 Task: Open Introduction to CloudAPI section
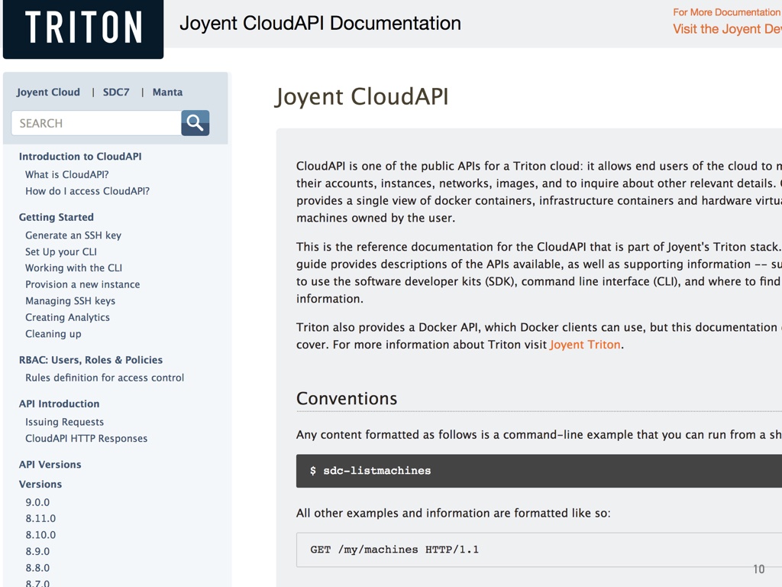click(x=80, y=156)
